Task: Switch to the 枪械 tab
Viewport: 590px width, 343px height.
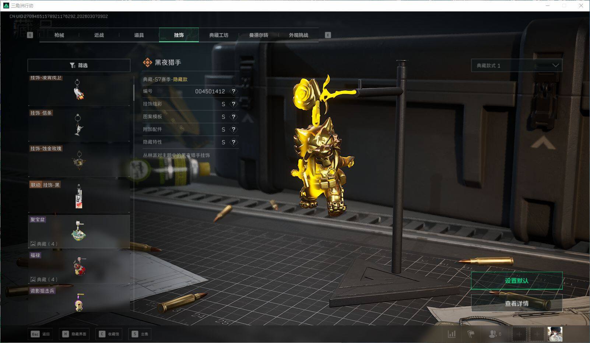Action: 59,35
